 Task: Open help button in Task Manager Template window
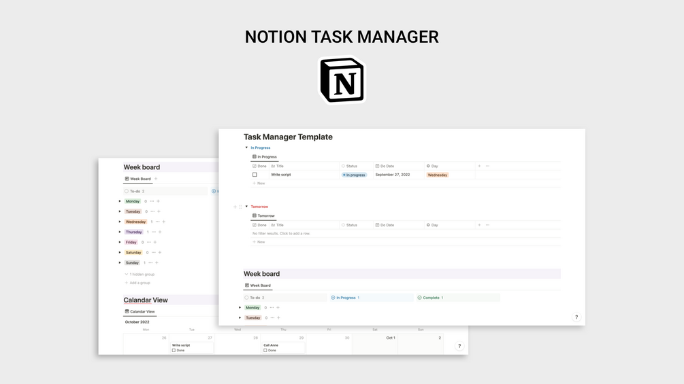576,317
